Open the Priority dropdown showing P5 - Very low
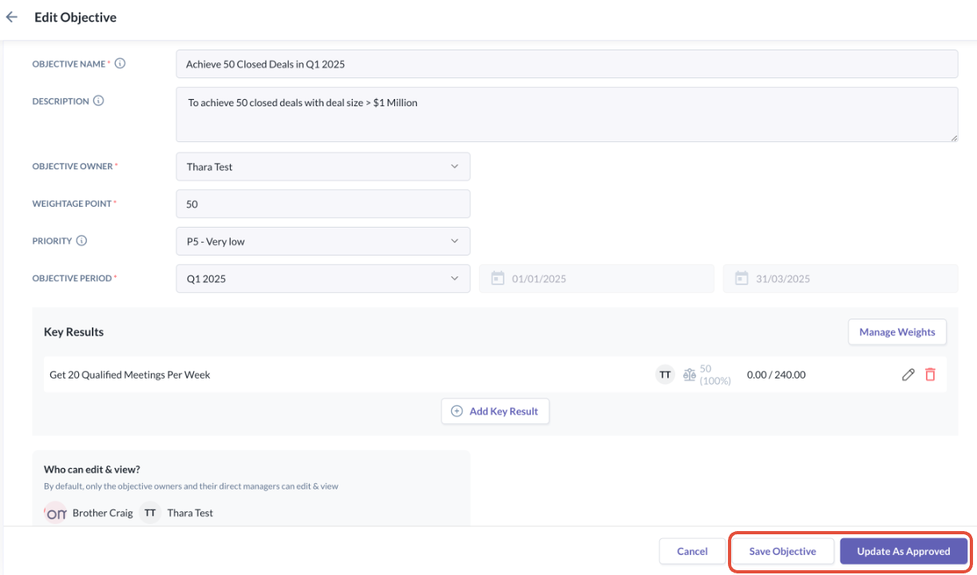 tap(323, 241)
